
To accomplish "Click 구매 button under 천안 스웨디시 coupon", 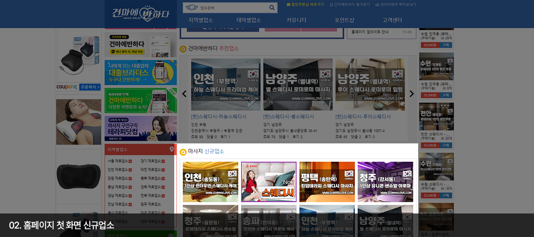I will (445, 145).
